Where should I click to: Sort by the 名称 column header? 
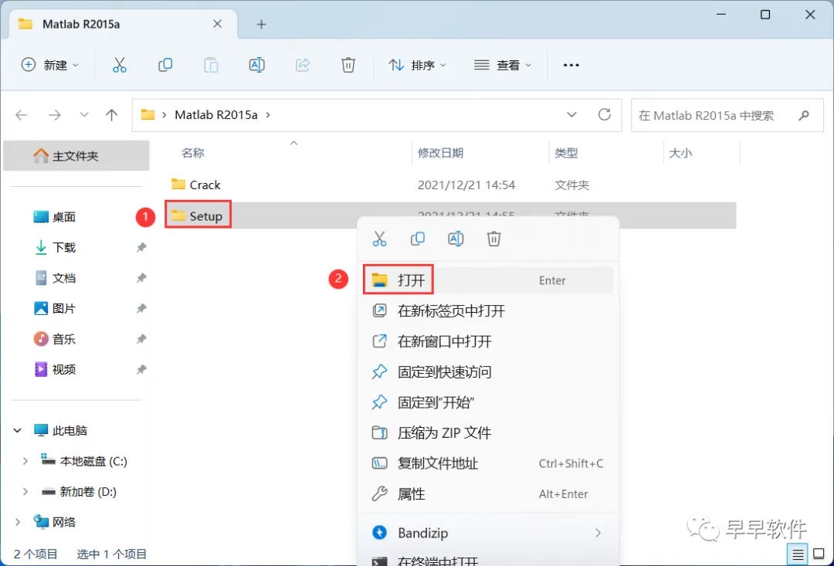pos(192,153)
